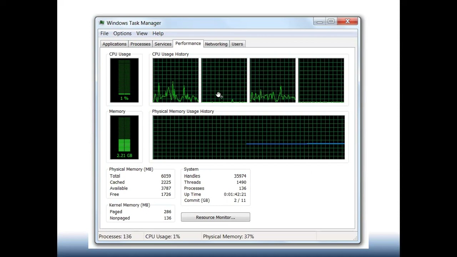Image resolution: width=457 pixels, height=257 pixels.
Task: Click the Up Time value 0:01:42:21
Action: pos(235,194)
